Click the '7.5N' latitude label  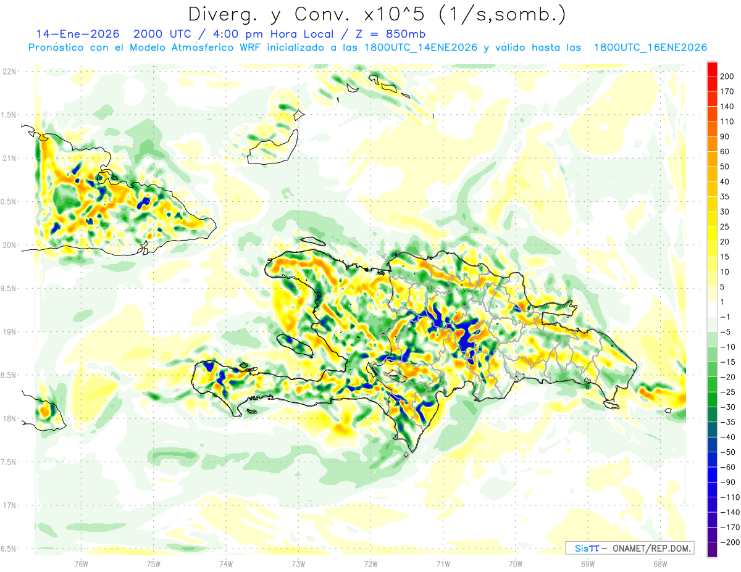pos(9,462)
